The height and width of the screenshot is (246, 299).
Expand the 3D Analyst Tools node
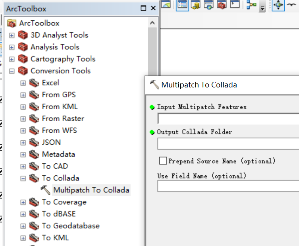12,35
